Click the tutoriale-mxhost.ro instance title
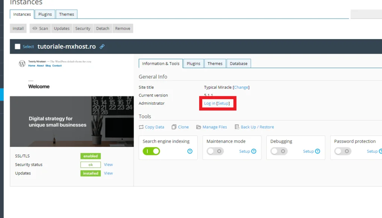 [66, 47]
